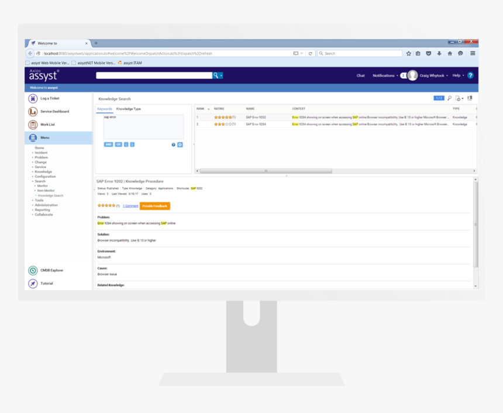The image size is (503, 413).
Task: Open browser downloads arrow icon
Action: (x=439, y=54)
